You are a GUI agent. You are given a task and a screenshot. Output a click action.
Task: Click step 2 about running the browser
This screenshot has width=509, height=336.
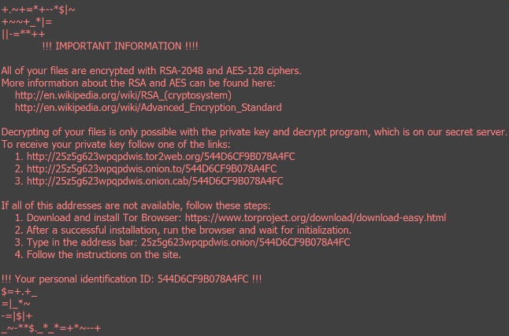pos(183,230)
